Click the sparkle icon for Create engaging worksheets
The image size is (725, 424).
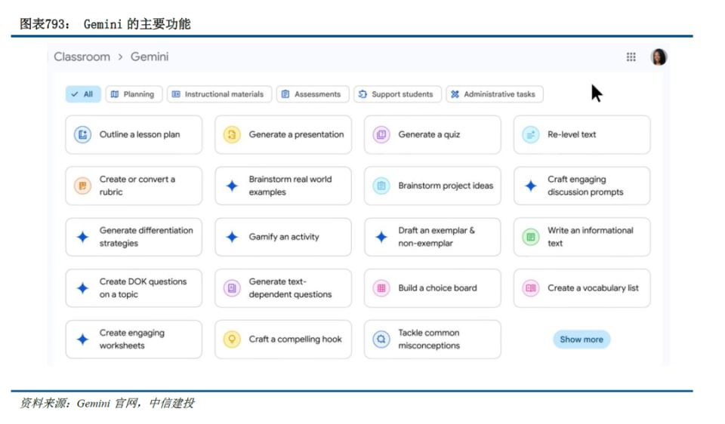click(x=82, y=340)
